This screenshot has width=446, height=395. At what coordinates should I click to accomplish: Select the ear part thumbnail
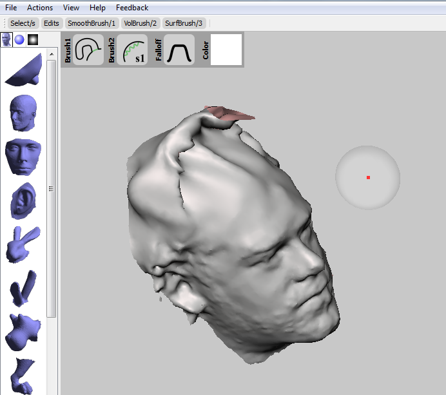point(23,201)
